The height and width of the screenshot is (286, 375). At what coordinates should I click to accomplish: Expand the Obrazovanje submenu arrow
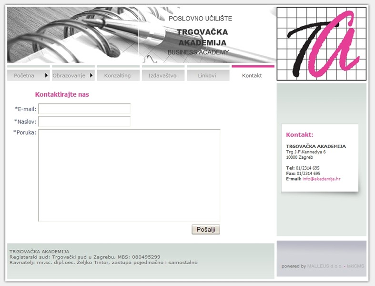[91, 75]
